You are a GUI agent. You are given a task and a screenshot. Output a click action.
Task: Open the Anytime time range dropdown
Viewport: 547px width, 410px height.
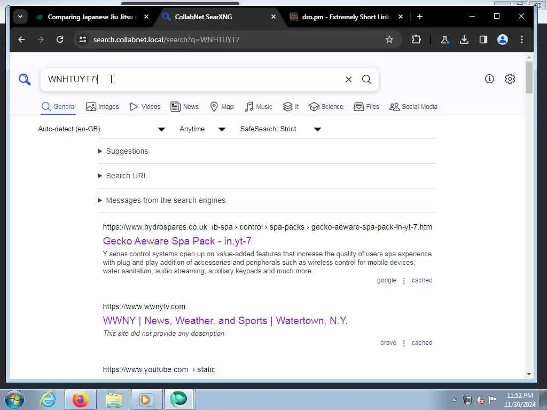pyautogui.click(x=202, y=129)
